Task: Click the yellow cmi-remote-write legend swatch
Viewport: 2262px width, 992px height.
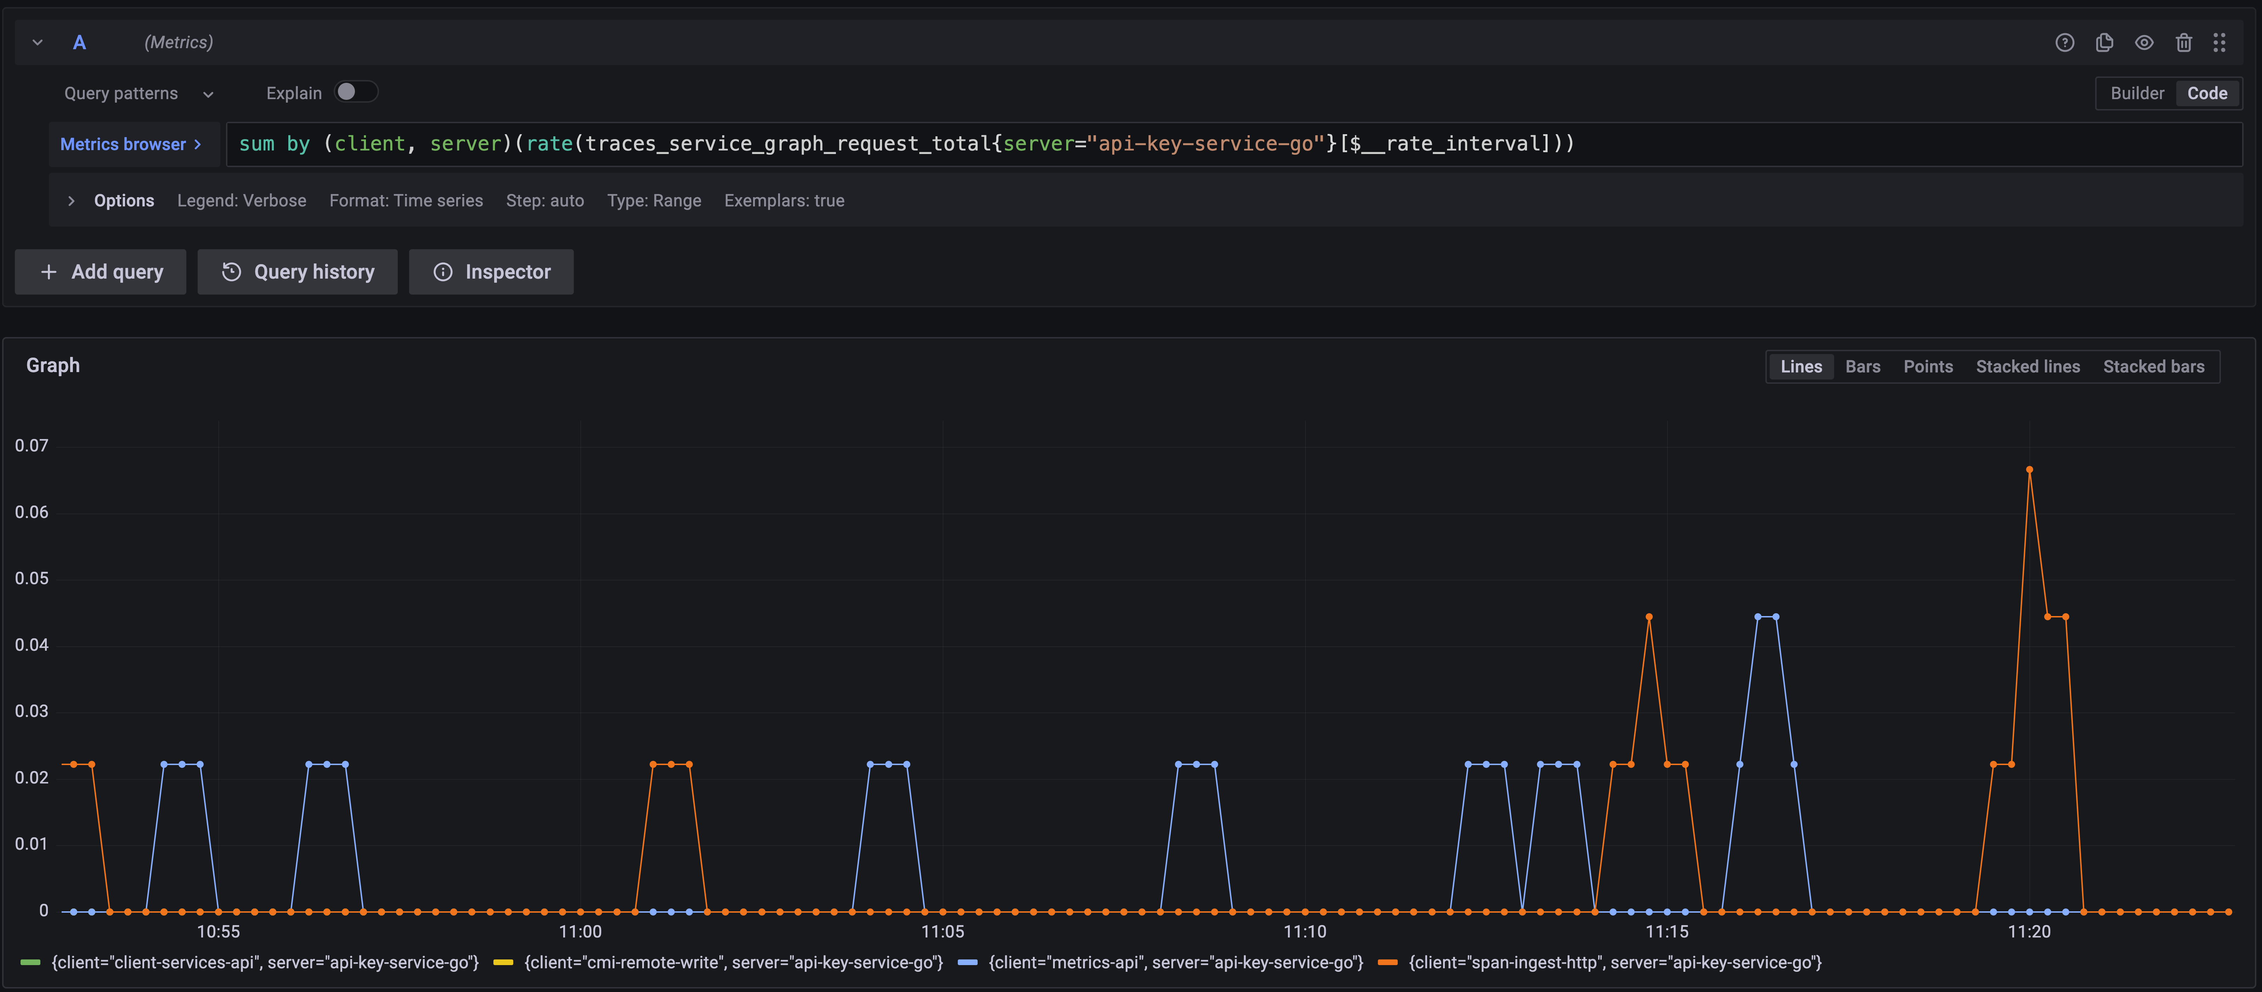Action: point(503,963)
